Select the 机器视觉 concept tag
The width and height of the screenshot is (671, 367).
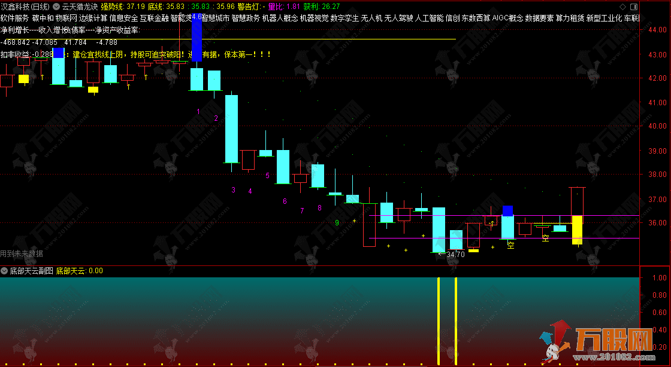tap(314, 18)
